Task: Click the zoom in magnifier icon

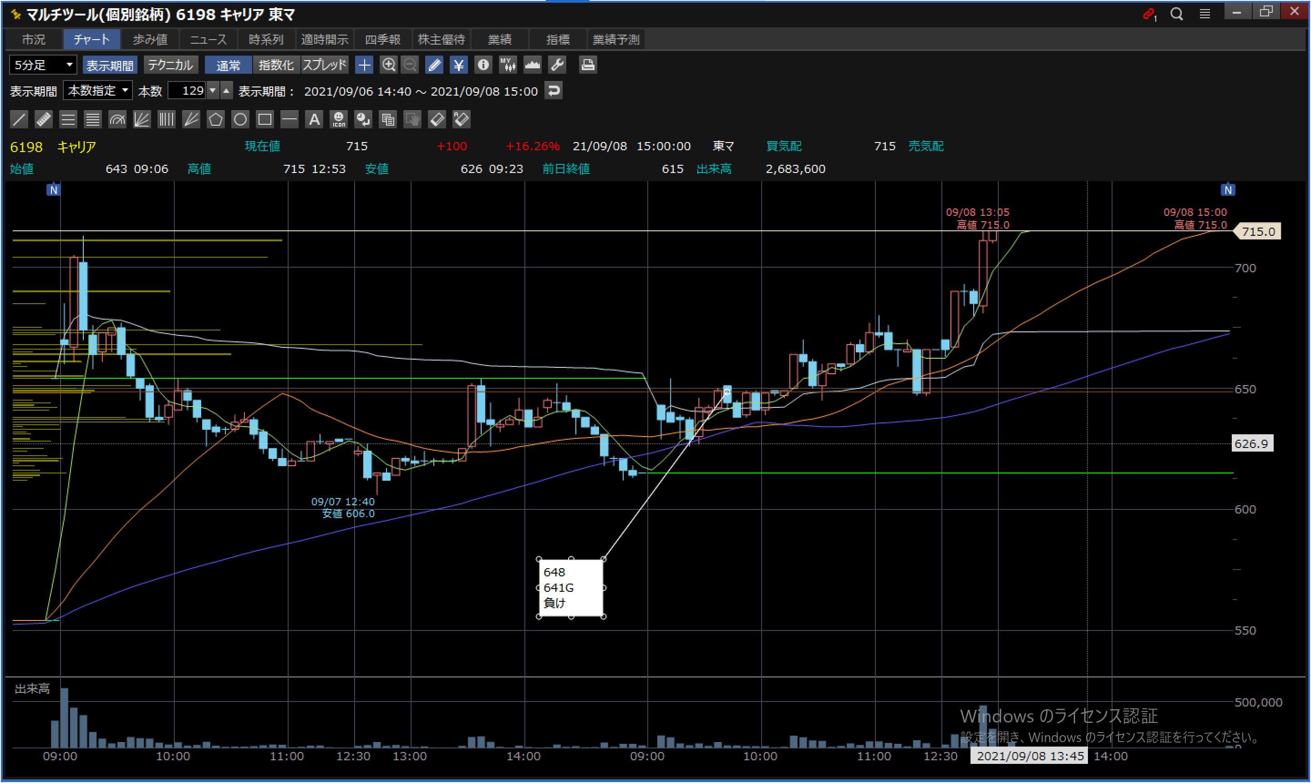Action: click(388, 65)
